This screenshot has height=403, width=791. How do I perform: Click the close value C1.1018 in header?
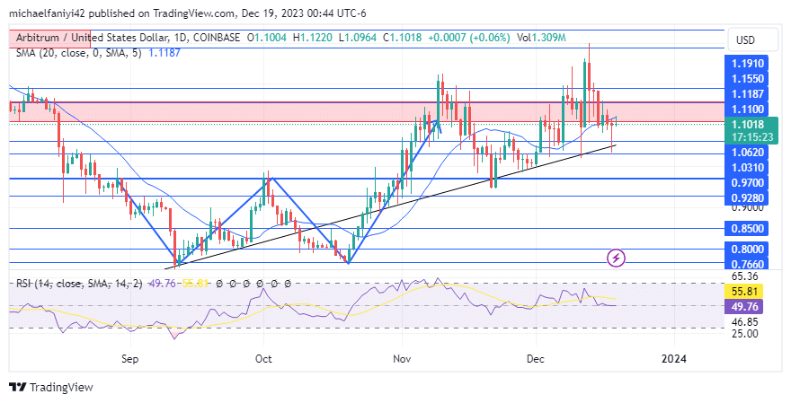[402, 38]
